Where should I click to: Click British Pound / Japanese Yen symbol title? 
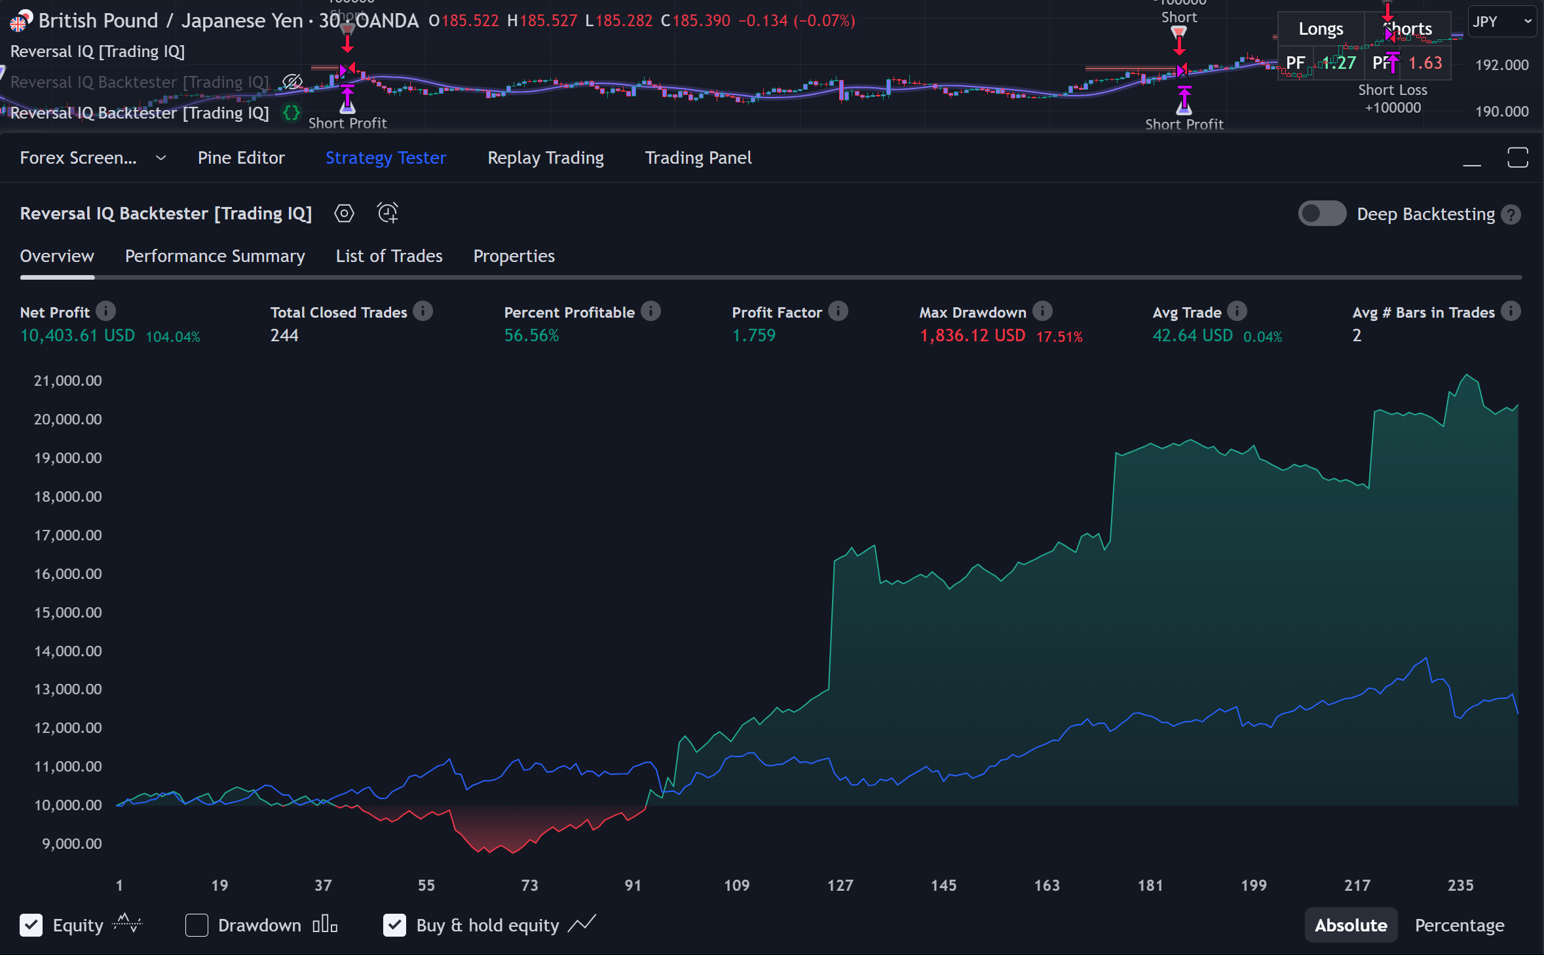(x=170, y=21)
